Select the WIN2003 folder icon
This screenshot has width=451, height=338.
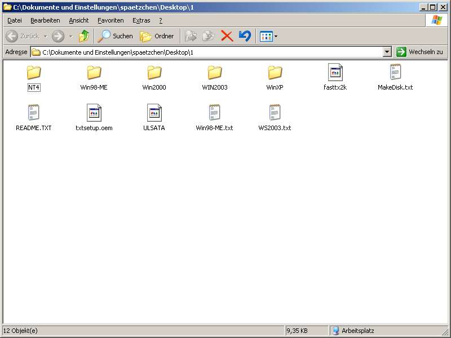215,73
